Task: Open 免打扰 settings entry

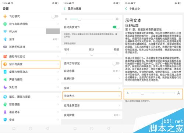Action: pos(31,87)
